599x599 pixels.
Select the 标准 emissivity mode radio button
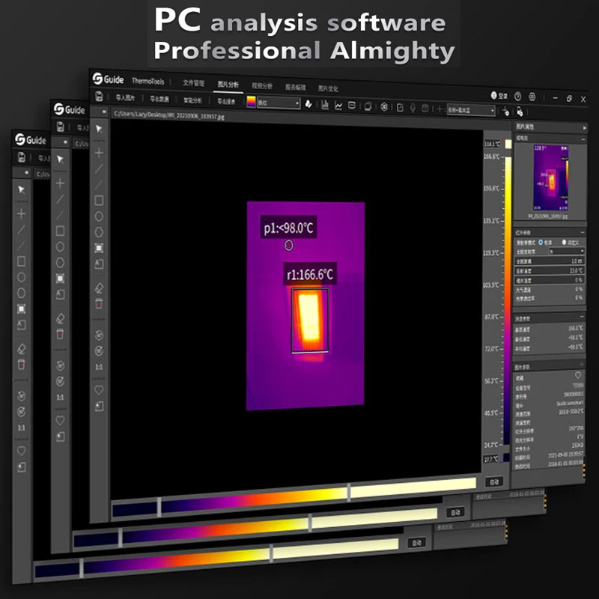(x=541, y=242)
